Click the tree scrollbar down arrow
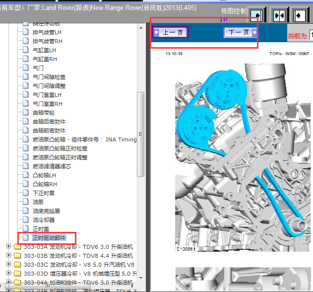Viewport: 313px width, 292px height. 141,278
